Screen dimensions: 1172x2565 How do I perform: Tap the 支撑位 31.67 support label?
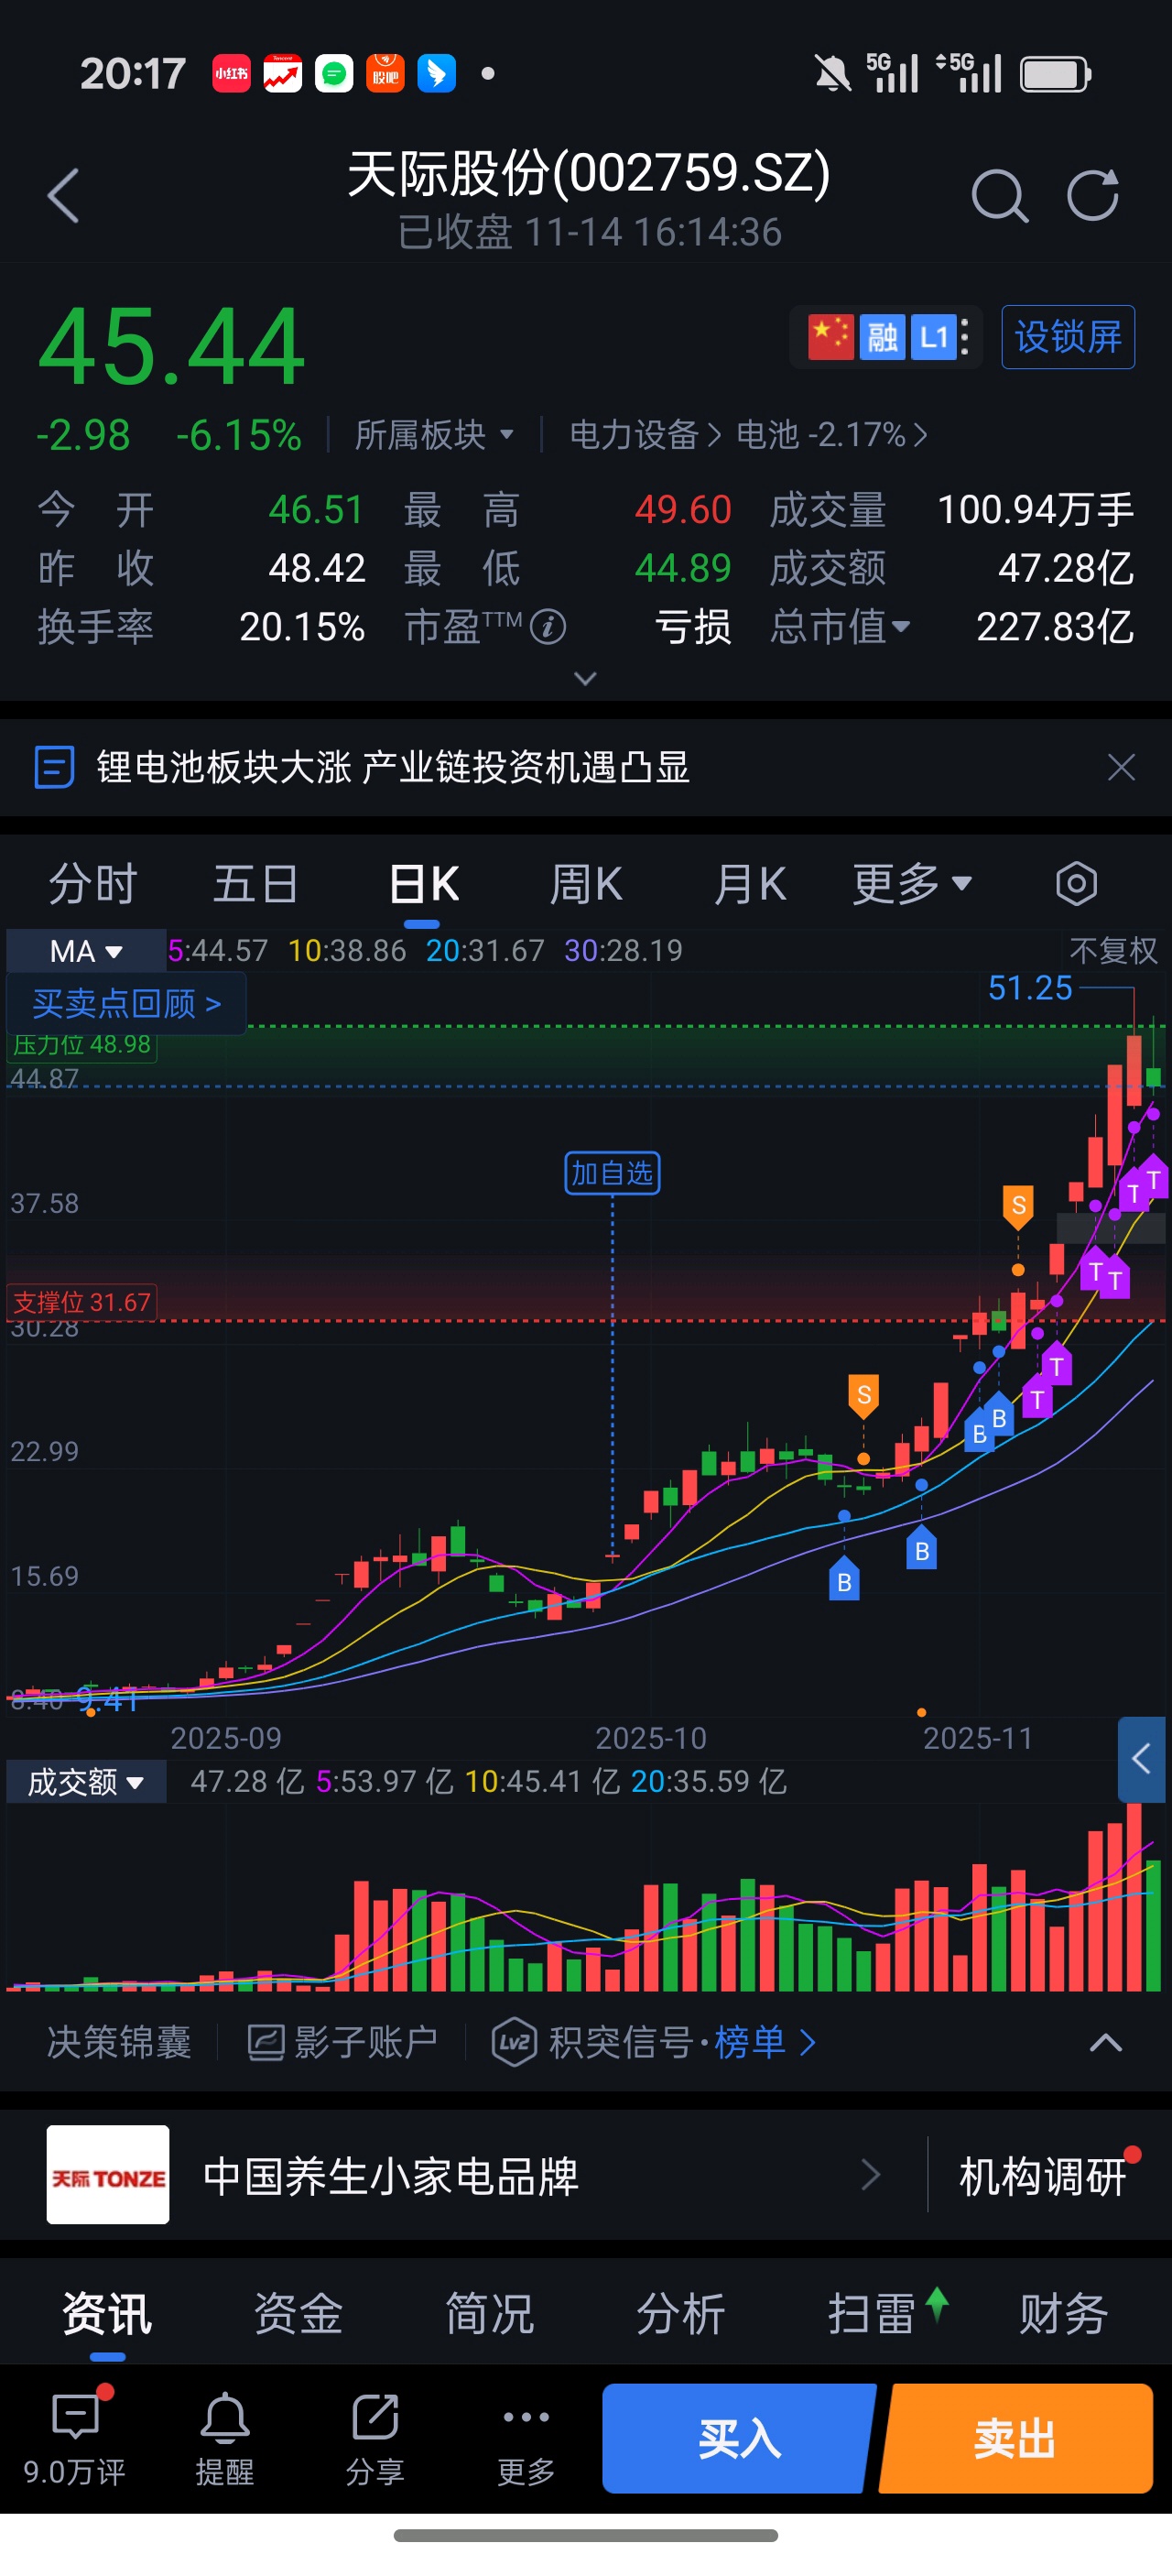click(82, 1303)
